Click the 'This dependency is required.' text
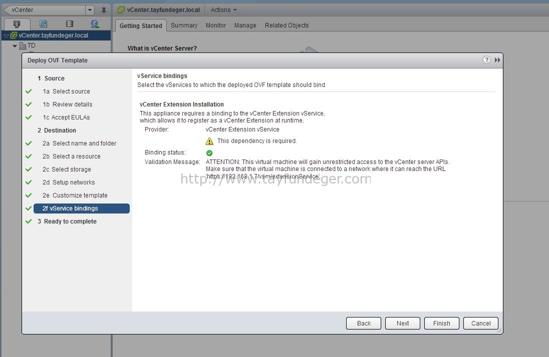 tap(257, 141)
